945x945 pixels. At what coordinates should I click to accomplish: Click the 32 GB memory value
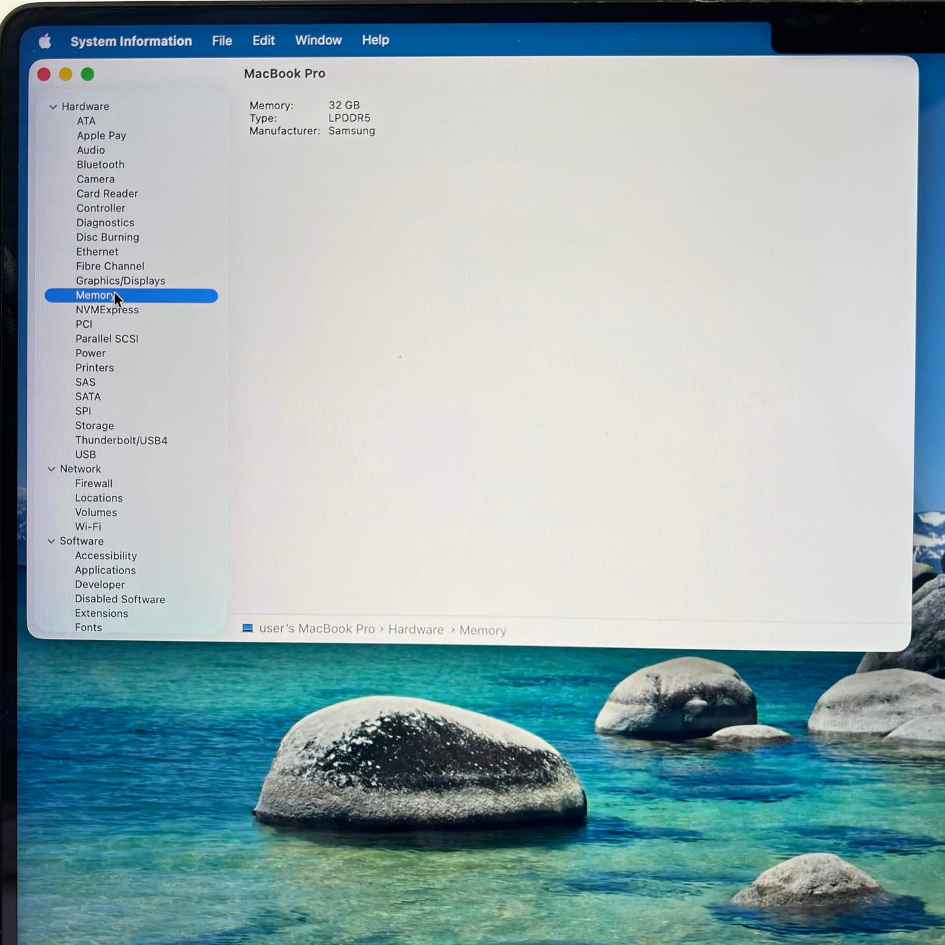344,105
